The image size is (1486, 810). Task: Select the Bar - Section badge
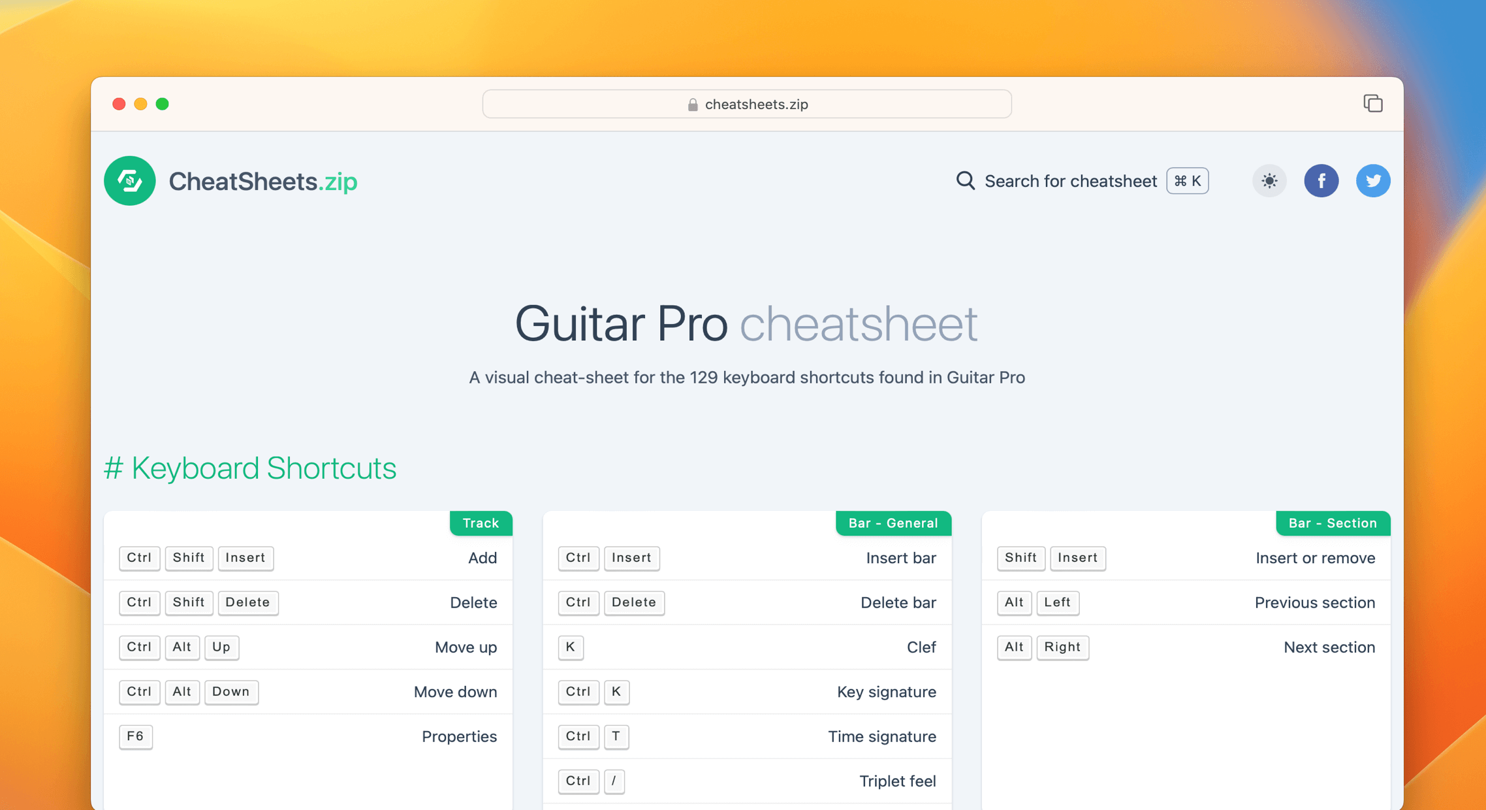(1333, 523)
